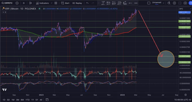Click the 15:48:09 (UTC-4) timezone clock
The image size is (192, 102).
click(x=183, y=100)
